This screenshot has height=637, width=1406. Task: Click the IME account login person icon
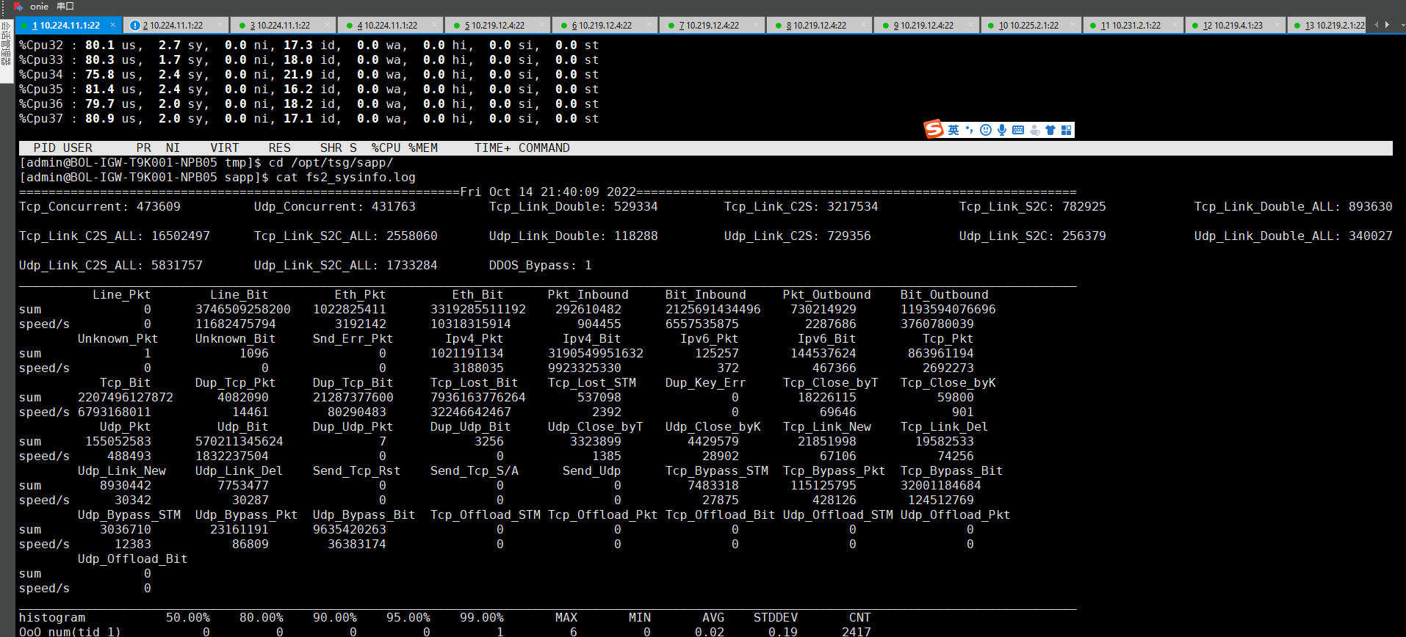click(x=1034, y=130)
